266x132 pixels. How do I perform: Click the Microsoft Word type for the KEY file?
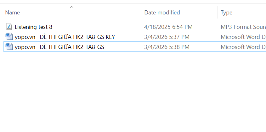(x=243, y=37)
